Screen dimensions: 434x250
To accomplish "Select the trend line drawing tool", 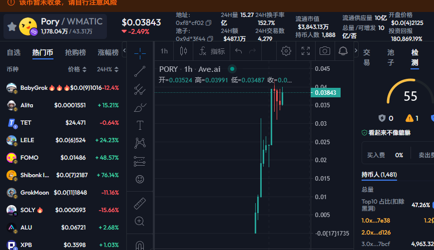I will tap(140, 71).
